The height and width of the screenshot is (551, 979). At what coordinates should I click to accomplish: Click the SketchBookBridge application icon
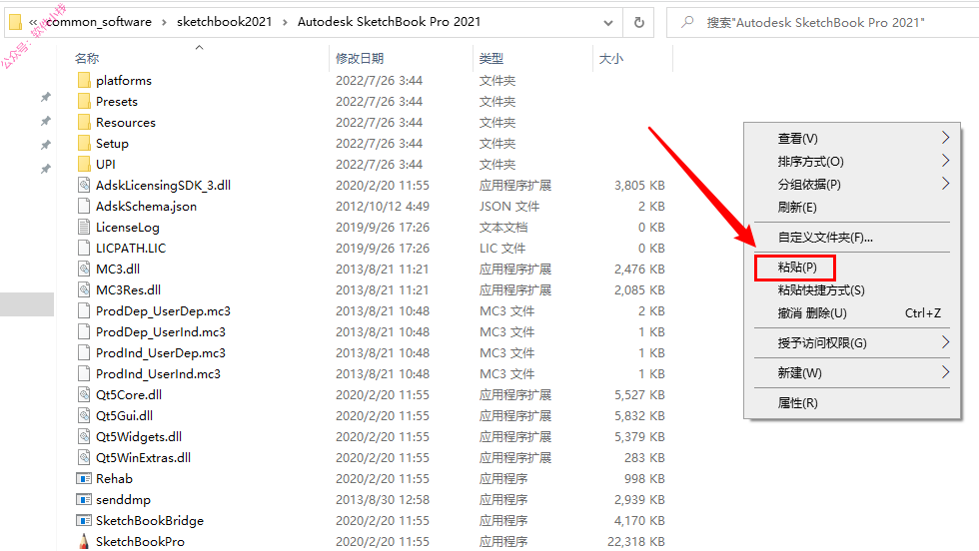(84, 520)
